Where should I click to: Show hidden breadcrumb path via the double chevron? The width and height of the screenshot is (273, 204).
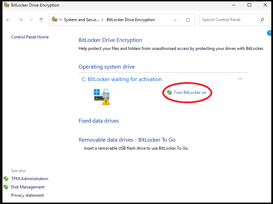61,20
